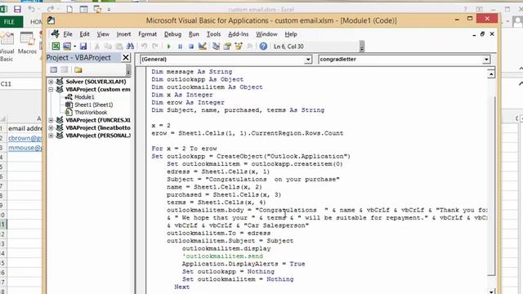The height and width of the screenshot is (294, 523).
Task: Open the (General) object dropdown
Action: click(308, 60)
